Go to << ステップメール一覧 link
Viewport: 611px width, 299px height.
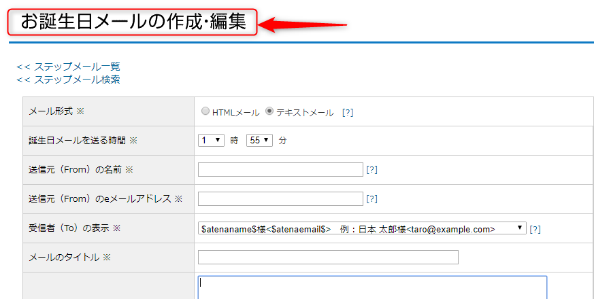[68, 67]
